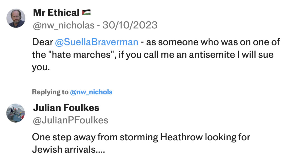The height and width of the screenshot is (159, 286).
Task: Click the word "Dear" opening the tweet
Action: point(42,42)
